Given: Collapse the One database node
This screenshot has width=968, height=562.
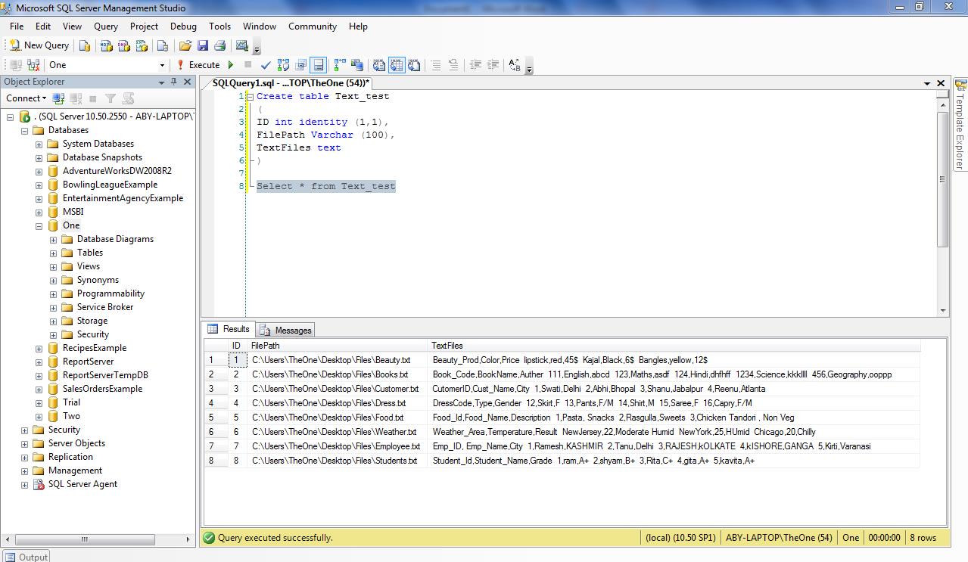Looking at the screenshot, I should 39,225.
